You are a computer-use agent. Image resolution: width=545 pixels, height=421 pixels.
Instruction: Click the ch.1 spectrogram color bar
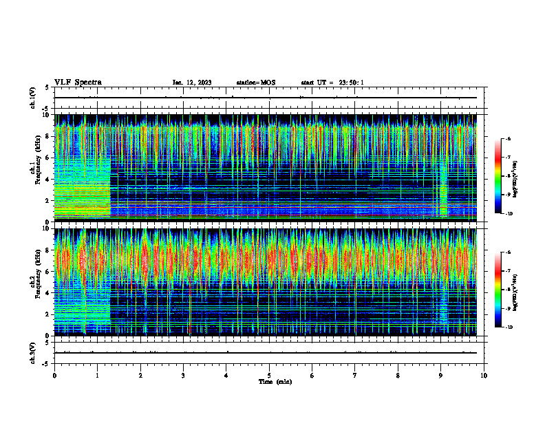tap(498, 176)
